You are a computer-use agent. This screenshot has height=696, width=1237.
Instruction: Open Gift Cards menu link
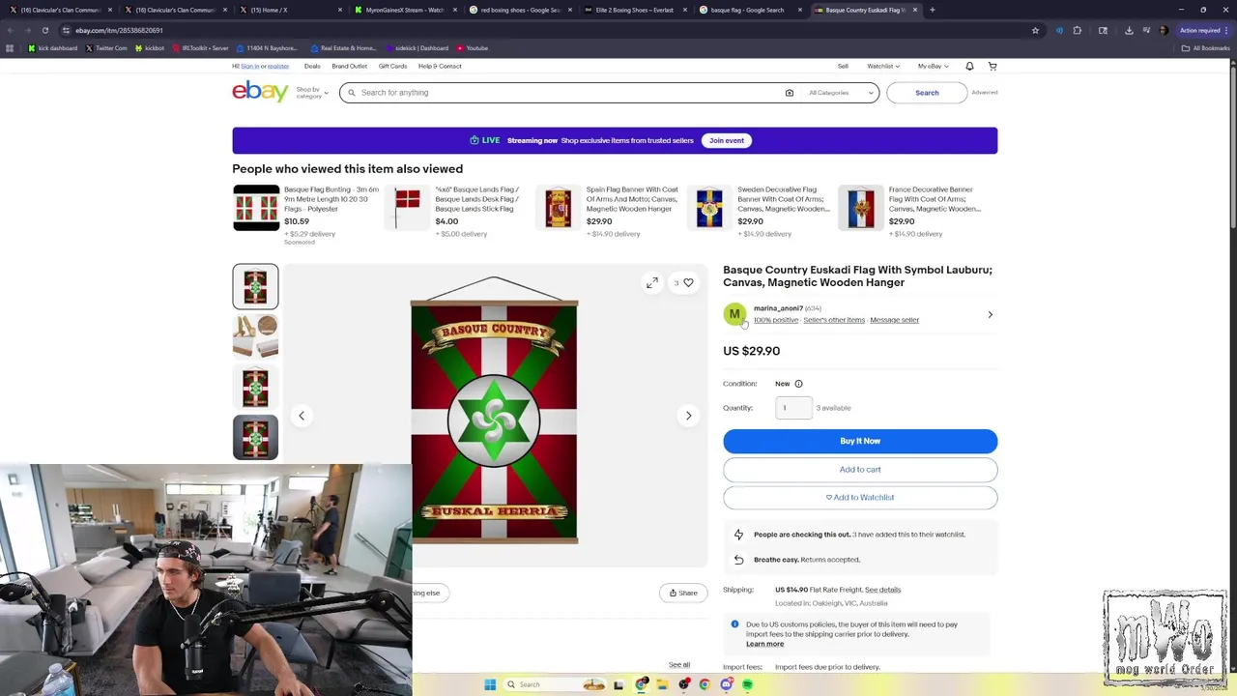pos(392,66)
